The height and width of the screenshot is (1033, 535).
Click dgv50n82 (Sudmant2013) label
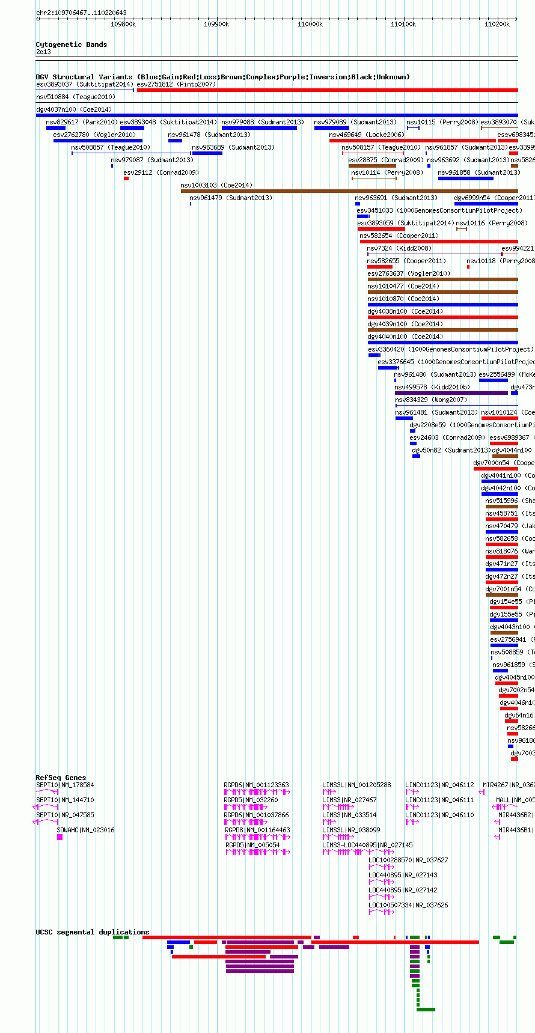(x=451, y=450)
